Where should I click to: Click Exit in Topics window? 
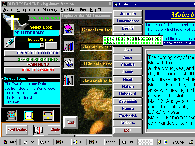pyautogui.click(x=70, y=122)
